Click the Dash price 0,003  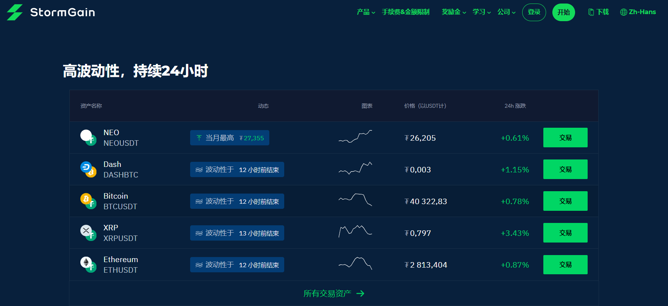point(418,170)
